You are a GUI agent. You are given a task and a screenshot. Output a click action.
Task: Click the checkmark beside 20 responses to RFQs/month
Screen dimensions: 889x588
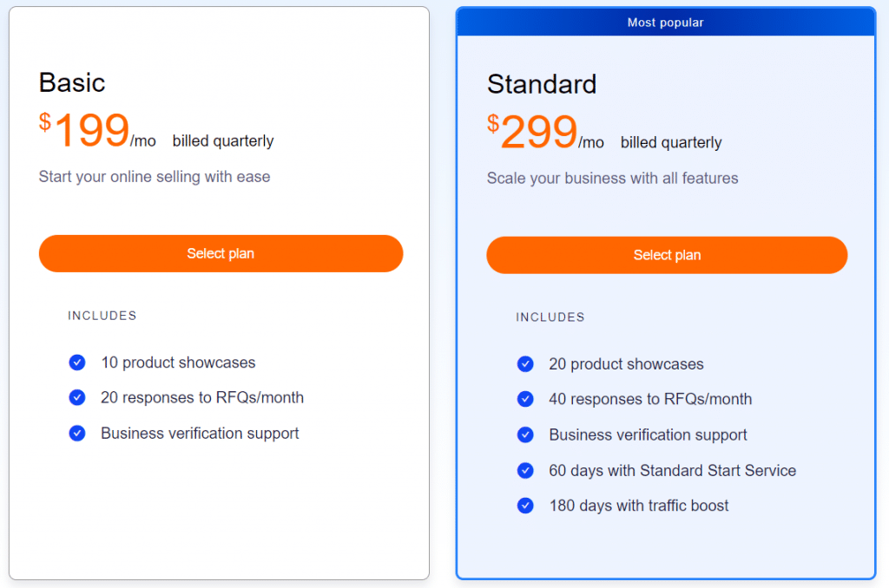(77, 398)
